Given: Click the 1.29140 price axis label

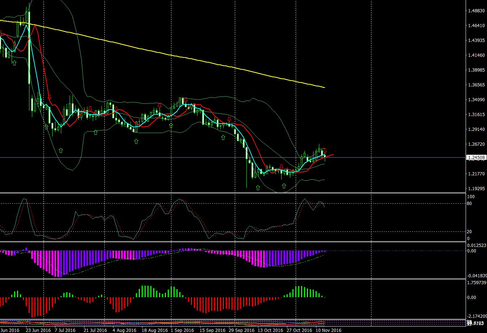Looking at the screenshot, I should click(476, 129).
